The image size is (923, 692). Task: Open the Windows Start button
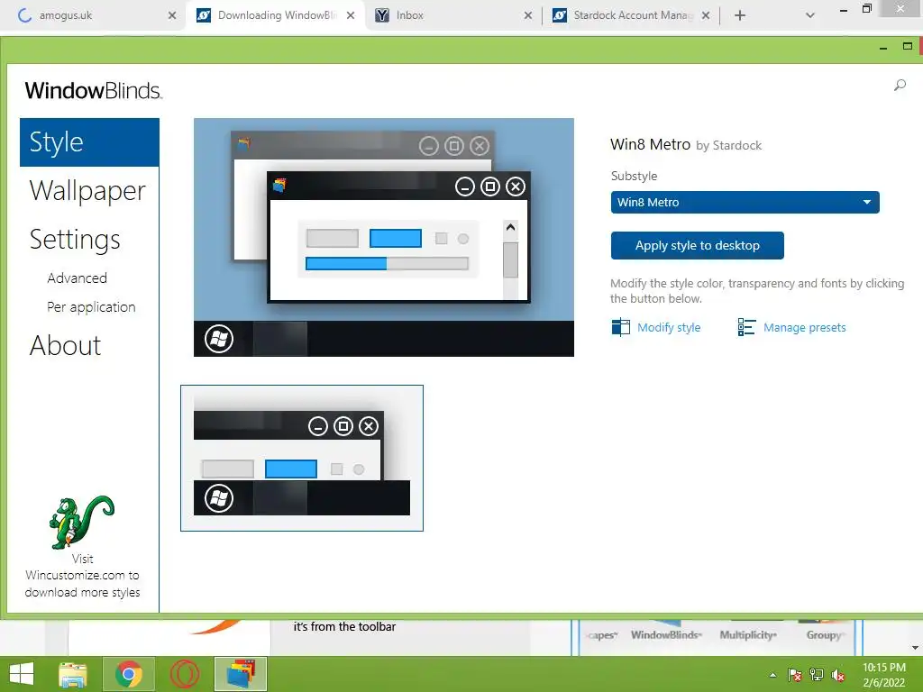22,674
